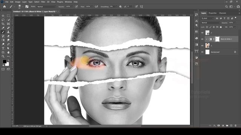
Task: Open layer filter Kind dropdown
Action: (208, 18)
